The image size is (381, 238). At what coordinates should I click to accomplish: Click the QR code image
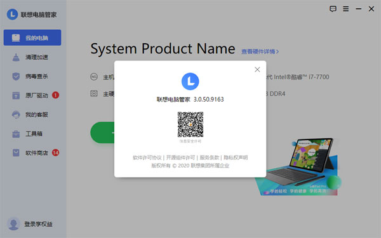[x=190, y=124]
